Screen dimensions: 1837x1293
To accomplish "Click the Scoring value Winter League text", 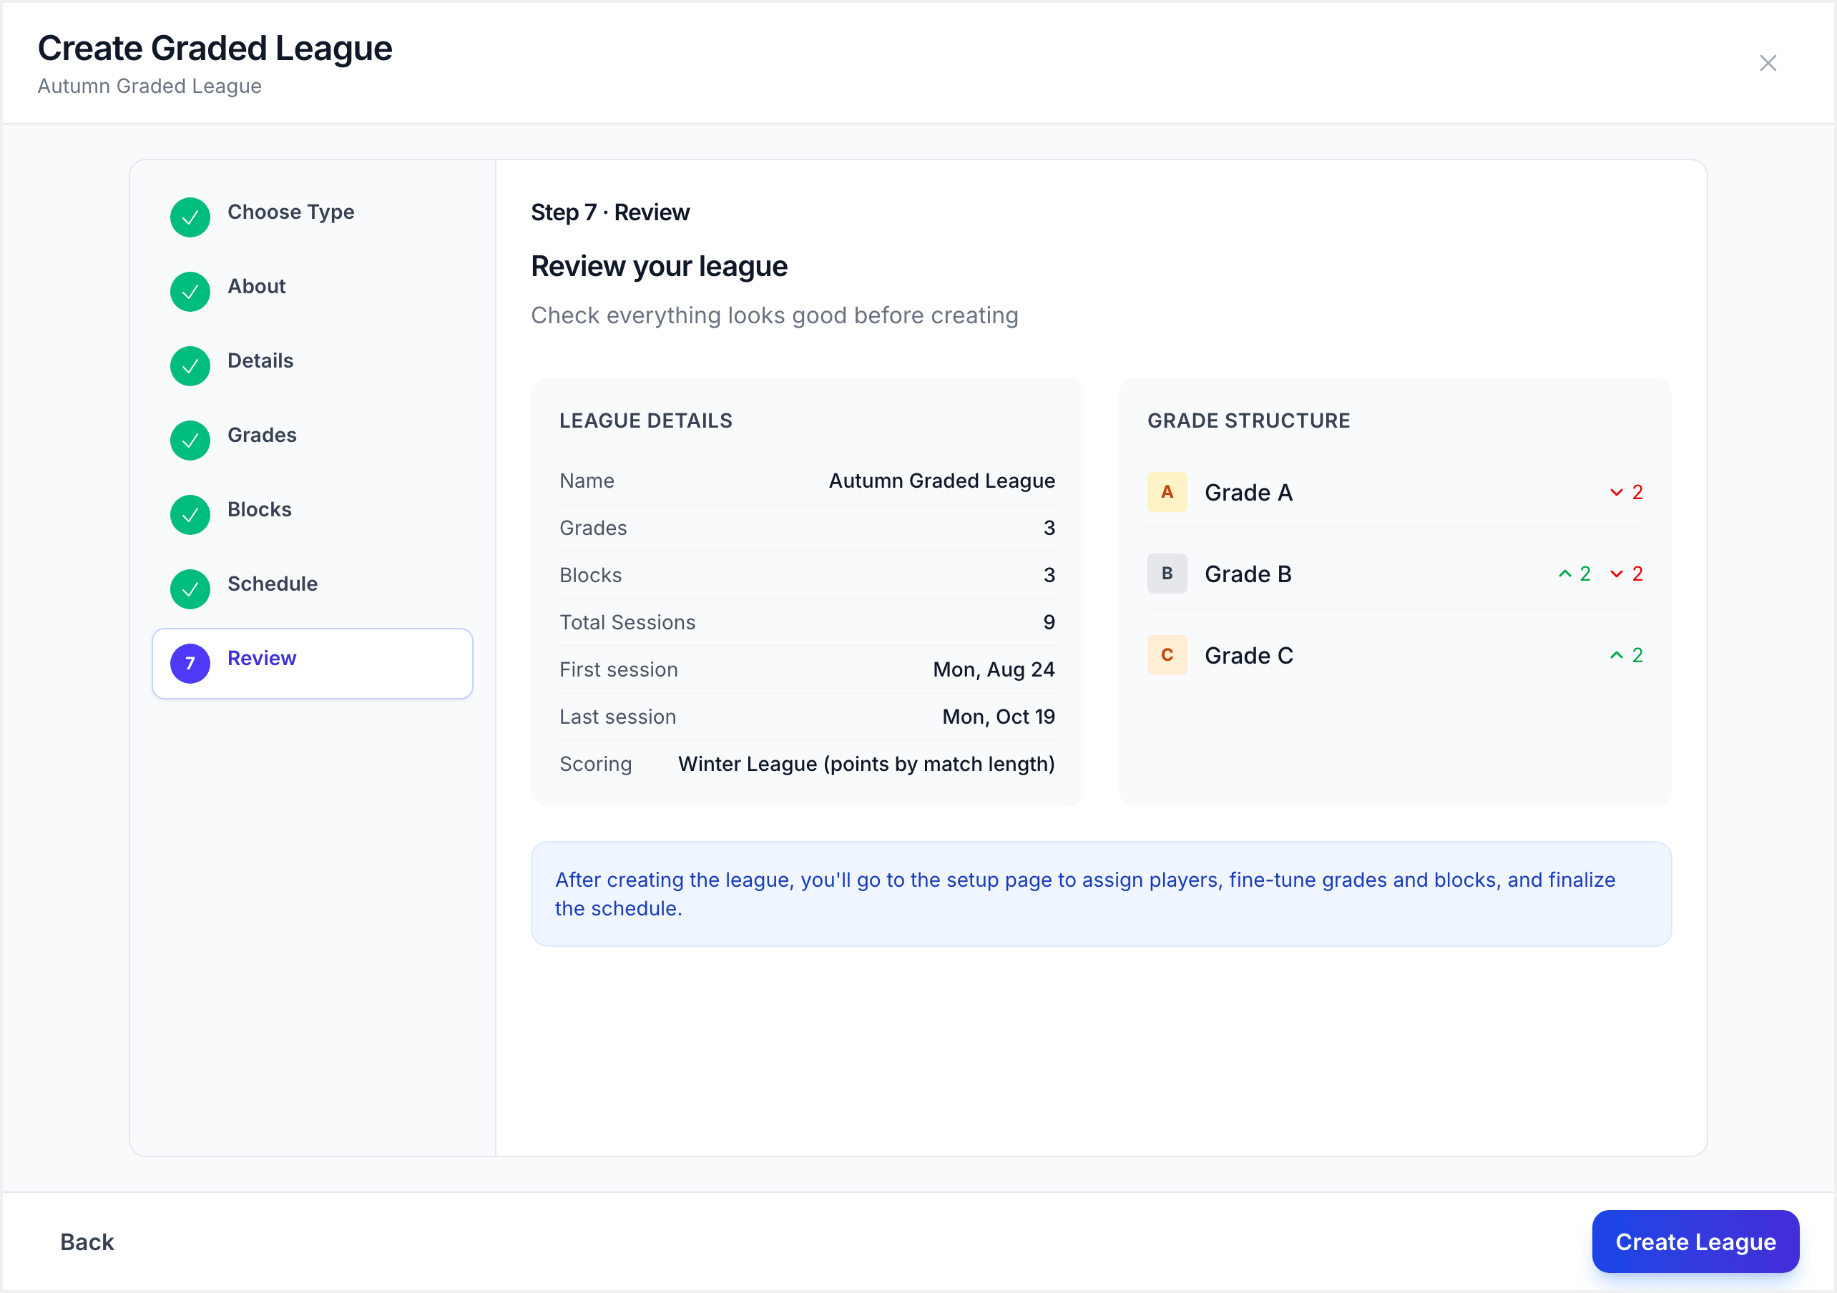I will (x=866, y=764).
